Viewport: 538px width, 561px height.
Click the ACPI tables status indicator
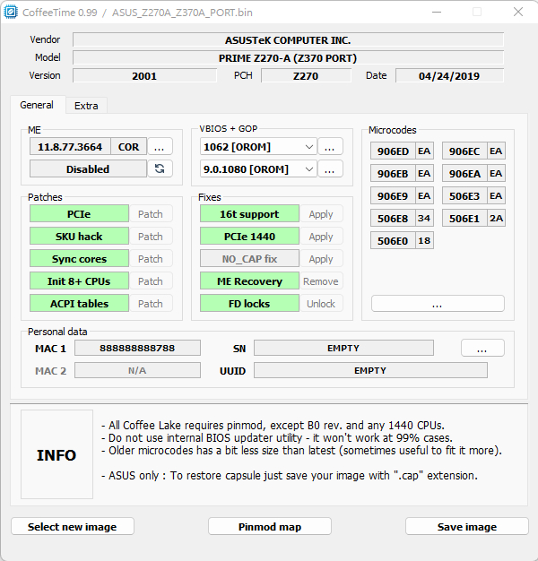[79, 303]
